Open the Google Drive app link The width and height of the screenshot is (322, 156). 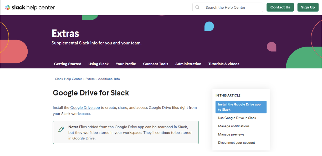click(x=85, y=107)
